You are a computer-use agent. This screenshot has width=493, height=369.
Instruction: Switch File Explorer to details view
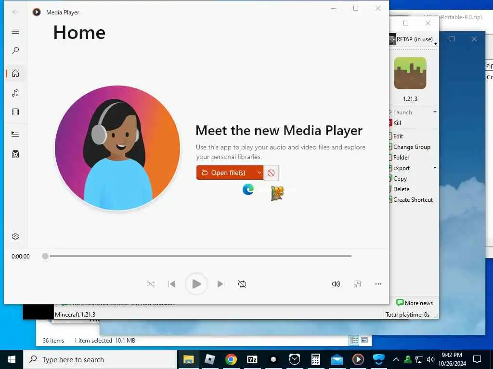point(354,340)
